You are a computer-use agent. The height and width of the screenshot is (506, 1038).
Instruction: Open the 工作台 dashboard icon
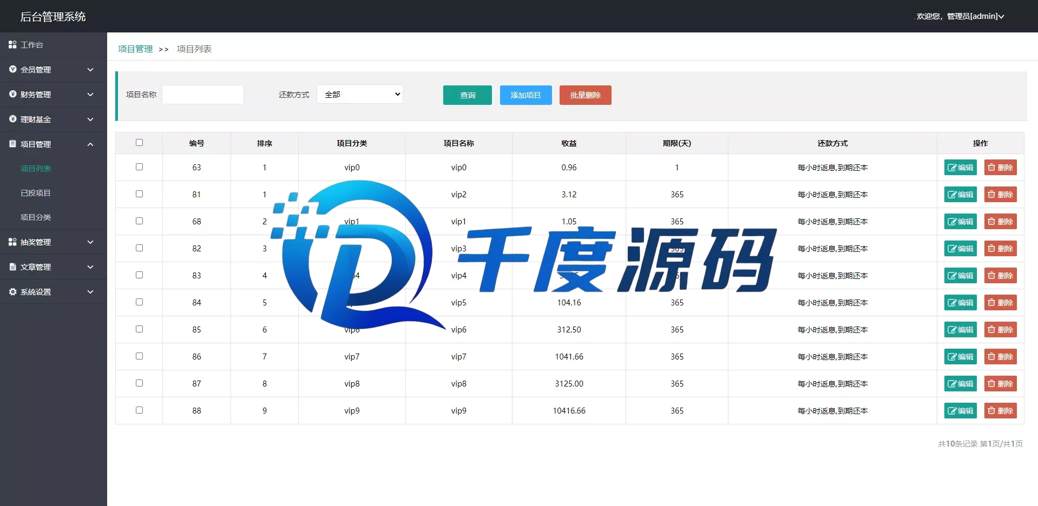tap(12, 45)
